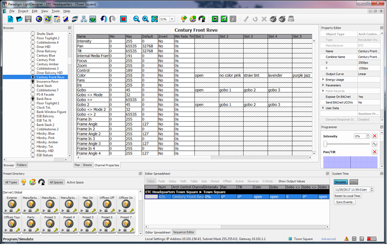Open the zoom percentage dropdown

[172, 19]
